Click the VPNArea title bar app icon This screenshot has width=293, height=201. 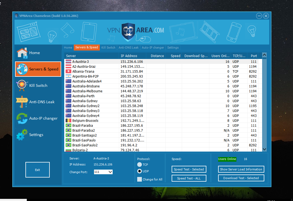[16, 16]
